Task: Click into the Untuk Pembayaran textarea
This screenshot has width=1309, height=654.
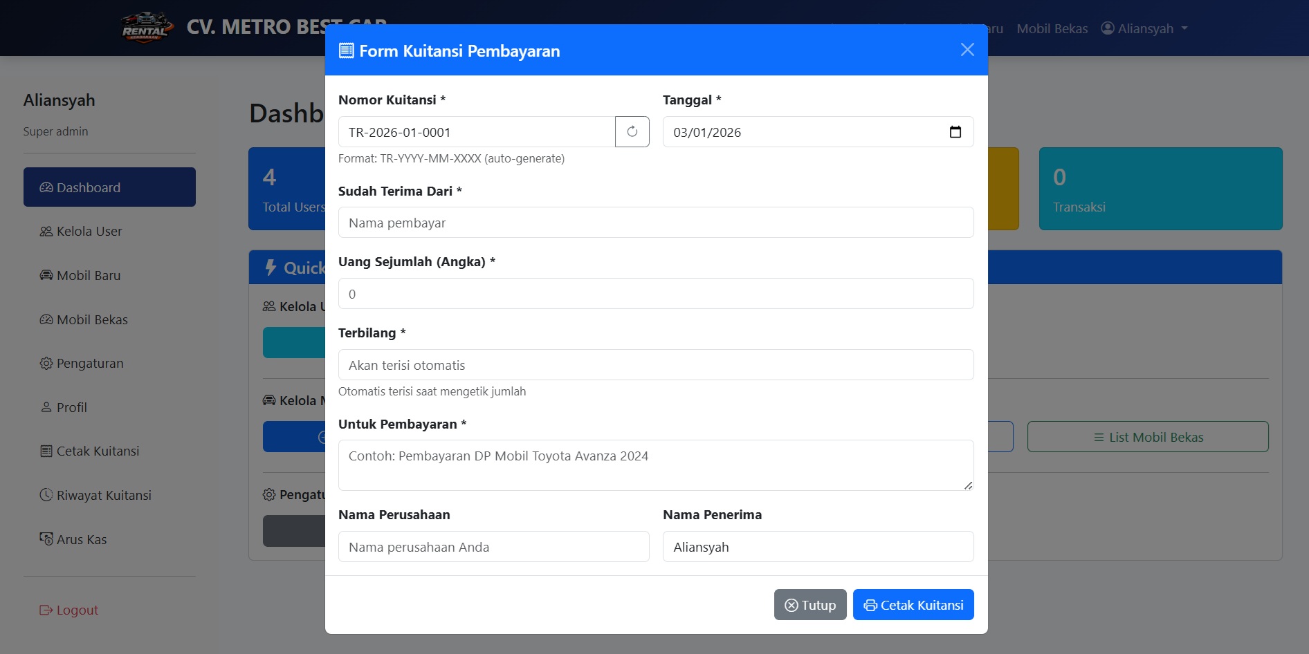Action: (655, 465)
